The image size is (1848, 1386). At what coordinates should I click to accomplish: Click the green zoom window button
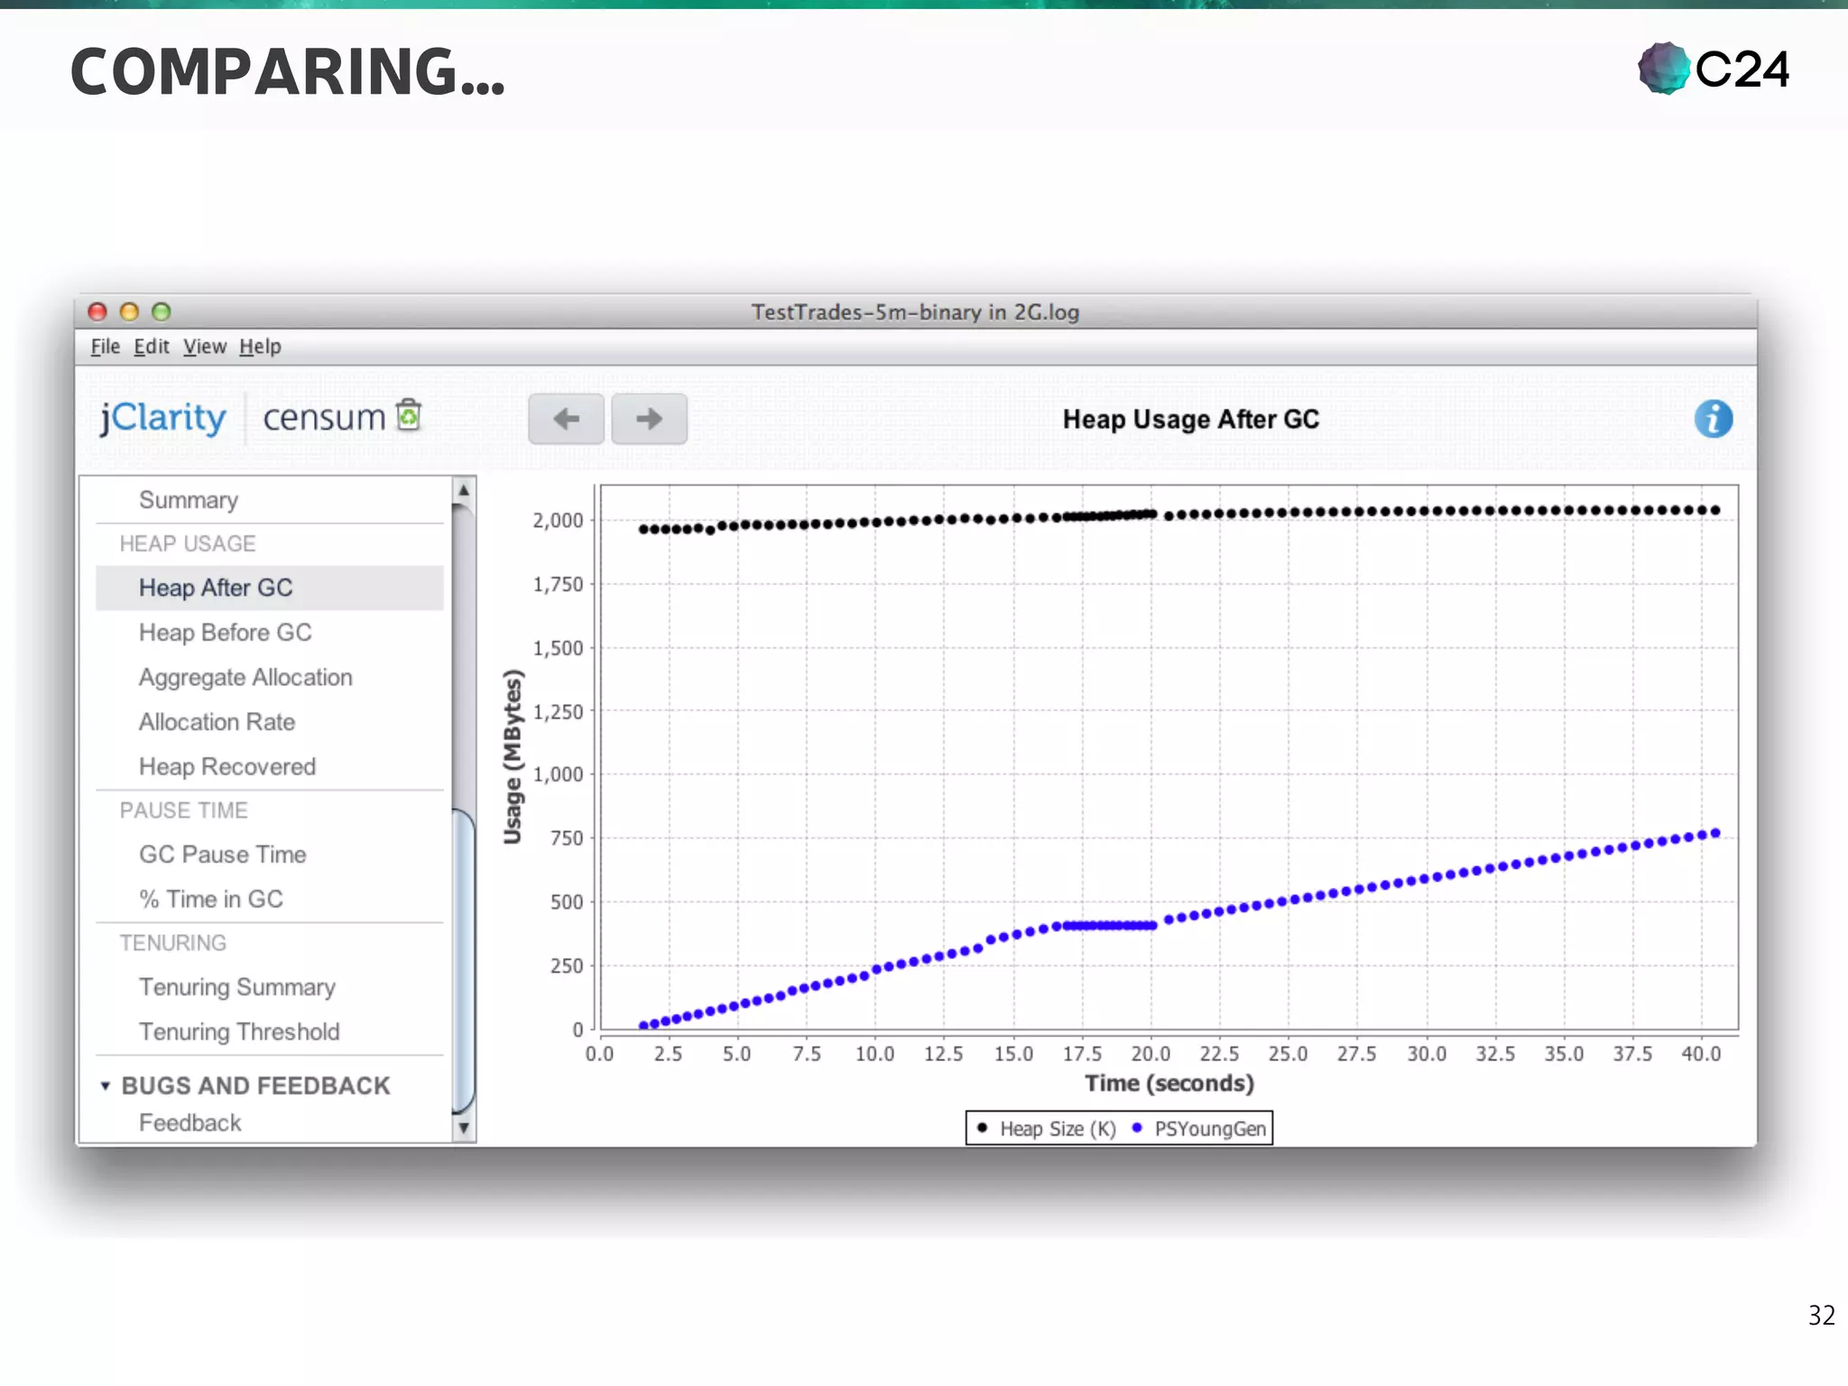coord(162,312)
